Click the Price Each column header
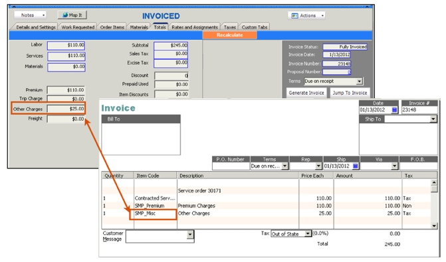The height and width of the screenshot is (262, 446). 316,176
